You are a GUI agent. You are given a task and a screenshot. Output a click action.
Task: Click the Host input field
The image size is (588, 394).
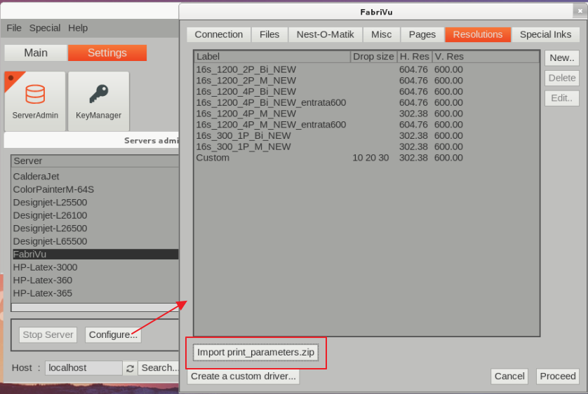click(83, 368)
